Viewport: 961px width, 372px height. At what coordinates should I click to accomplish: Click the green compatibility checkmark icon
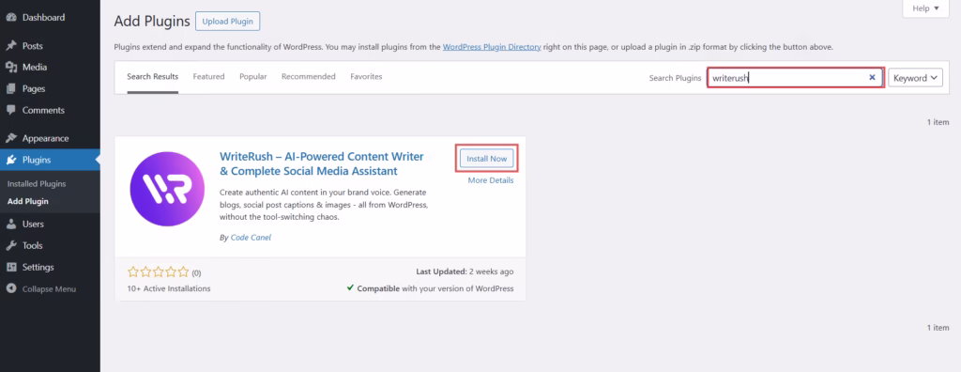coord(350,287)
